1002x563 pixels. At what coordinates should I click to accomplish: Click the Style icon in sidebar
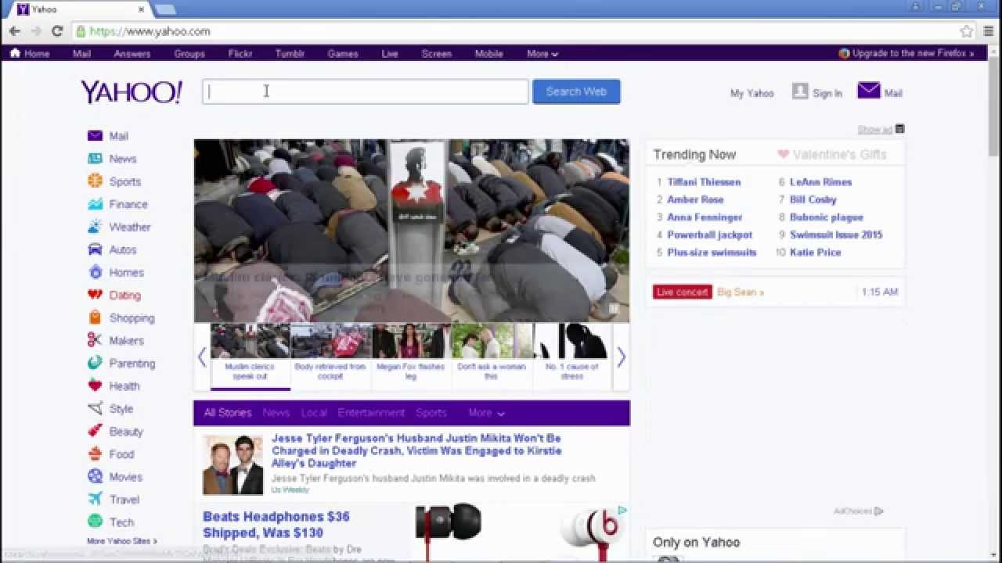coord(95,408)
